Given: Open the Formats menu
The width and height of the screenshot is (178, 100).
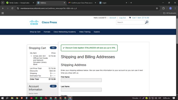Looking at the screenshot, I should click(x=47, y=32).
